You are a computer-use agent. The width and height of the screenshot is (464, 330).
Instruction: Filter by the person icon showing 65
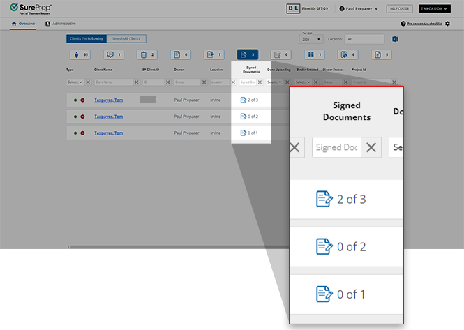[80, 54]
